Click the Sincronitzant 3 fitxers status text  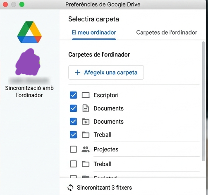pos(104,188)
